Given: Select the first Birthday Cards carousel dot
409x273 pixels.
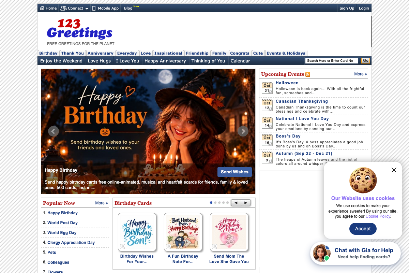Looking at the screenshot, I should click(x=211, y=203).
